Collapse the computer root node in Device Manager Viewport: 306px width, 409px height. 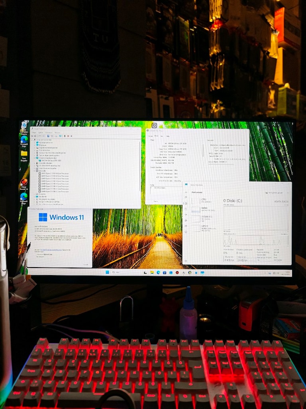pos(32,140)
